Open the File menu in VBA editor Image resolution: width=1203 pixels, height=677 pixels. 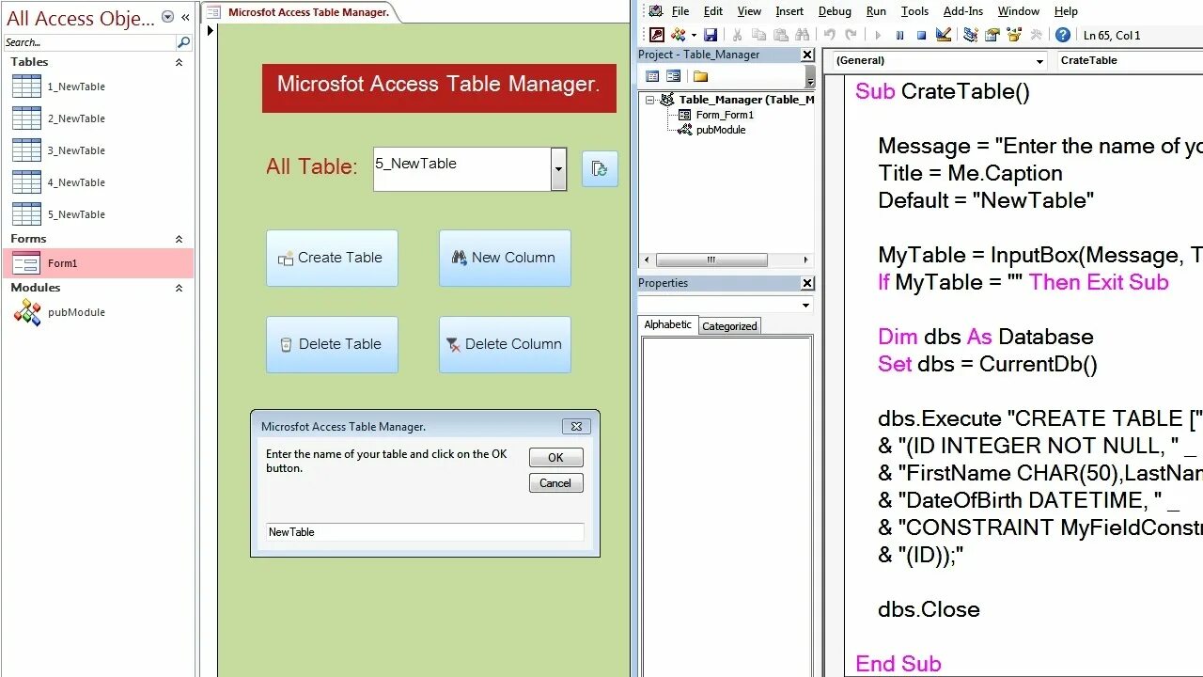pyautogui.click(x=680, y=11)
